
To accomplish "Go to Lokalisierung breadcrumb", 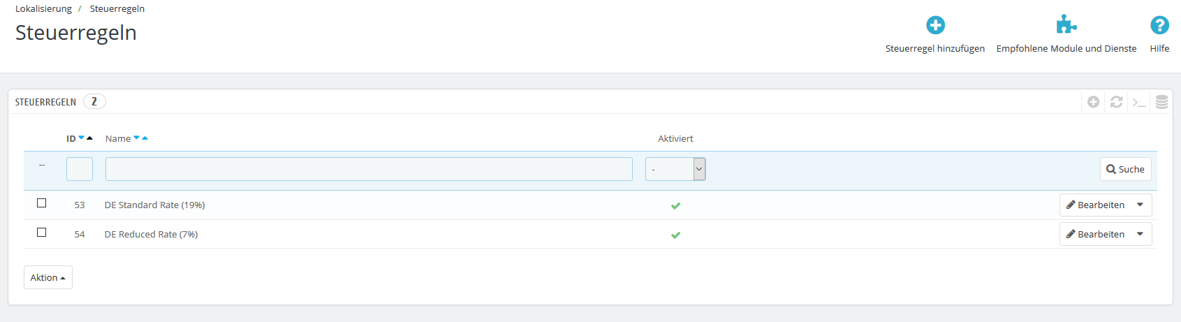I will [43, 9].
